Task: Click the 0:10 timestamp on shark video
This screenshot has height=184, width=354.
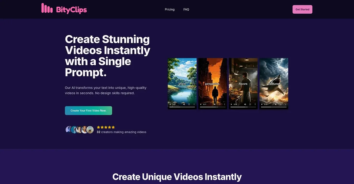Action: (x=266, y=104)
